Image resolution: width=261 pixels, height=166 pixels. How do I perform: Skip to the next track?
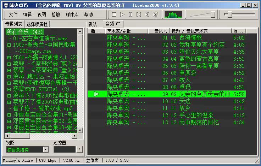[x=147, y=14]
